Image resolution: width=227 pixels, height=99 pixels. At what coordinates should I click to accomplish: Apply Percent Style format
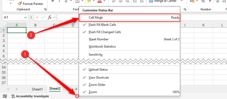pyautogui.click(x=203, y=1)
